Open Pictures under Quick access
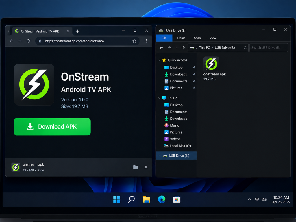The image size is (296, 222). pos(176,88)
